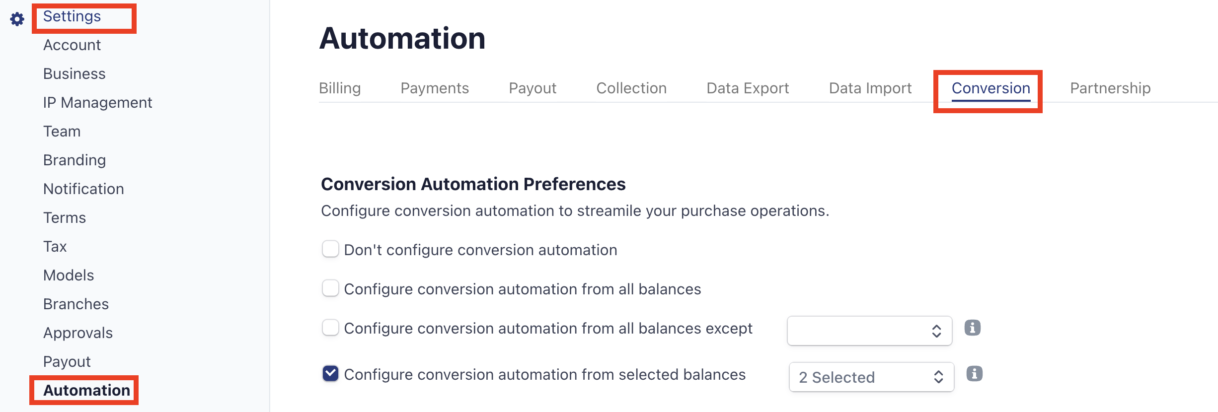Open the Approvals settings page
This screenshot has height=412, width=1218.
(78, 333)
